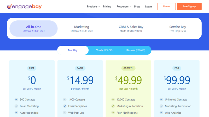Click the EngageBay logo

(24, 7)
